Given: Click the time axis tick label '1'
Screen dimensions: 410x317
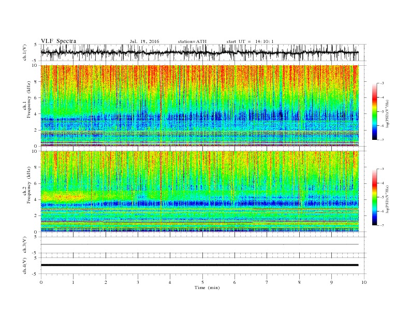Looking at the screenshot, I should [x=73, y=282].
